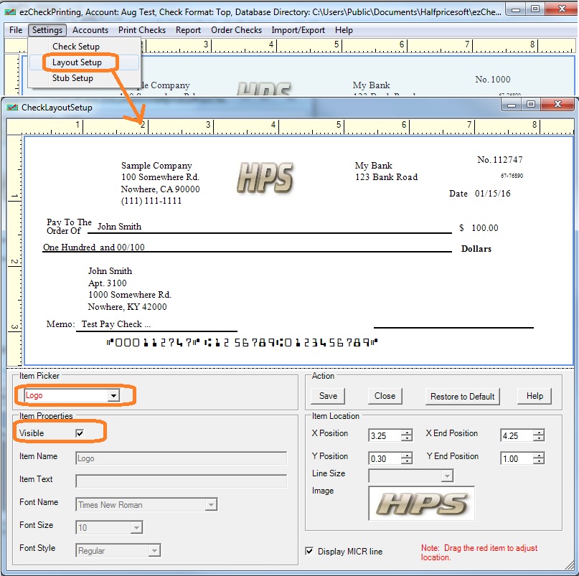579x576 pixels.
Task: Click the Item Name text field
Action: [x=181, y=458]
